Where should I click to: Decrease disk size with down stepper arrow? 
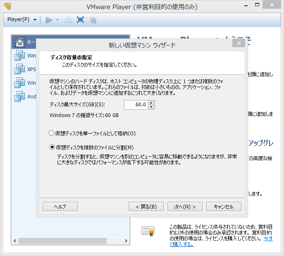tap(151, 107)
